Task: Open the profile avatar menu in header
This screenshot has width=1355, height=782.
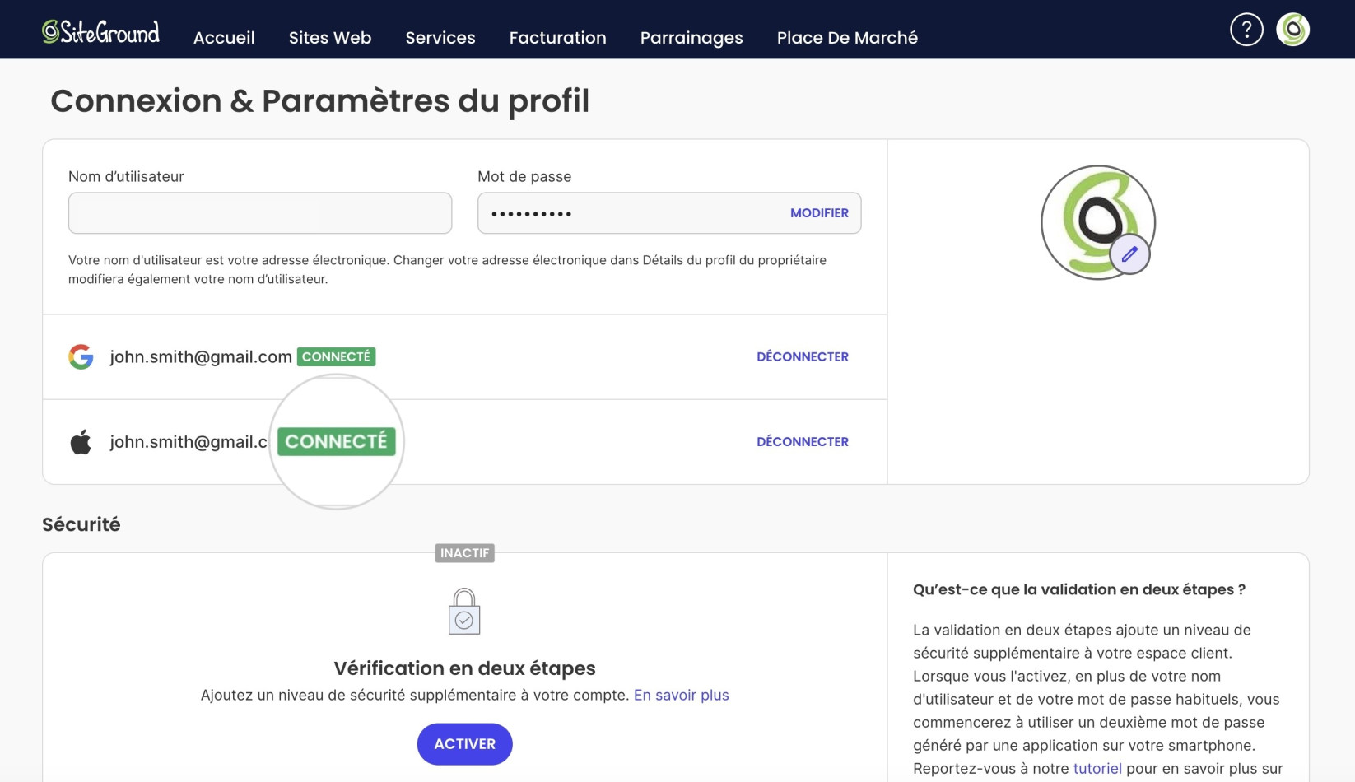Action: click(x=1292, y=30)
